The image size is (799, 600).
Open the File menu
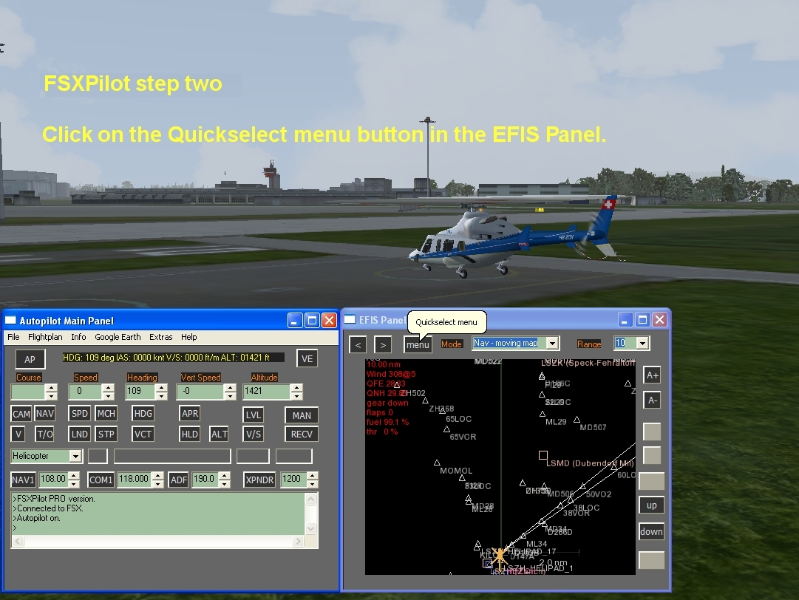point(14,337)
